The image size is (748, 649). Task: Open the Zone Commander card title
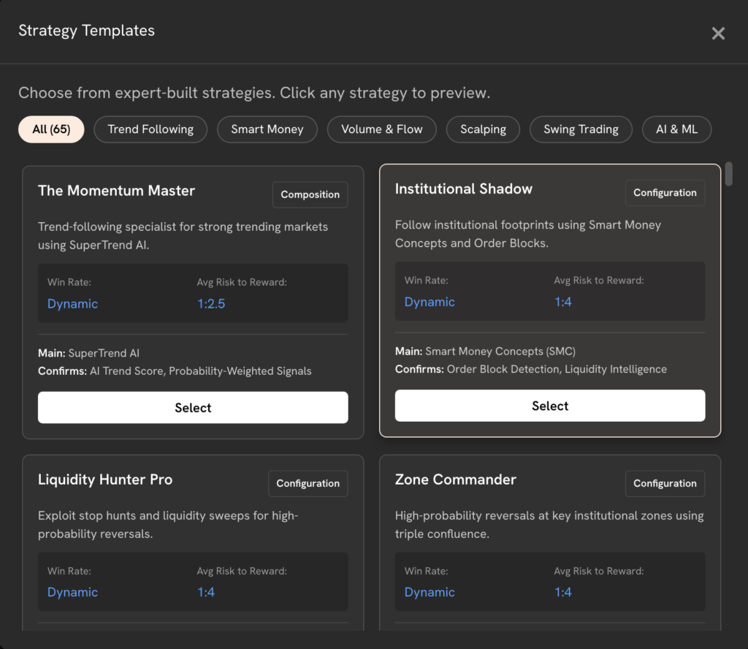pos(455,479)
